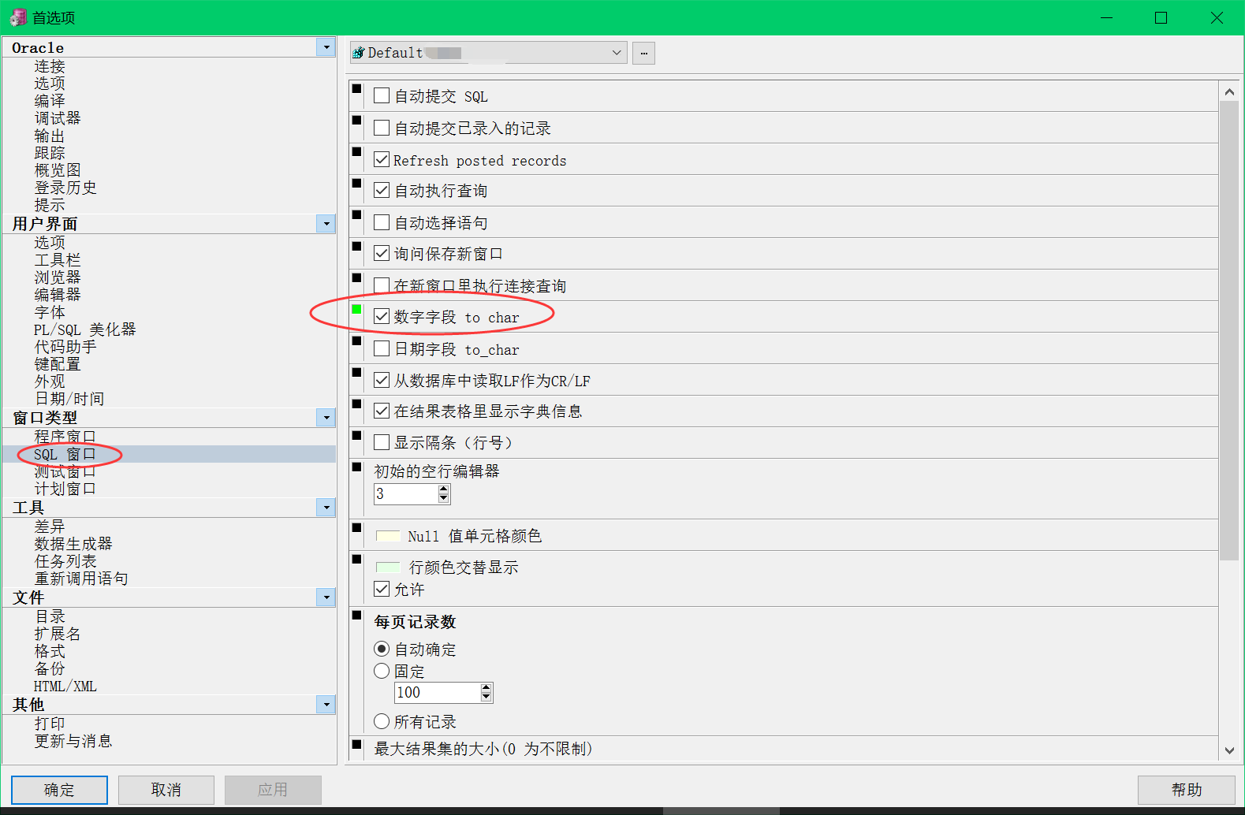
Task: Click the black marker beside 每页记录数
Action: click(x=356, y=615)
